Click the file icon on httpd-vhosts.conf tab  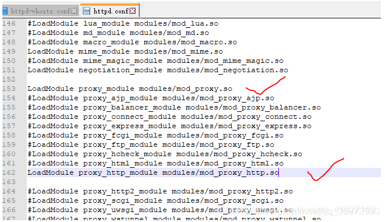point(5,11)
